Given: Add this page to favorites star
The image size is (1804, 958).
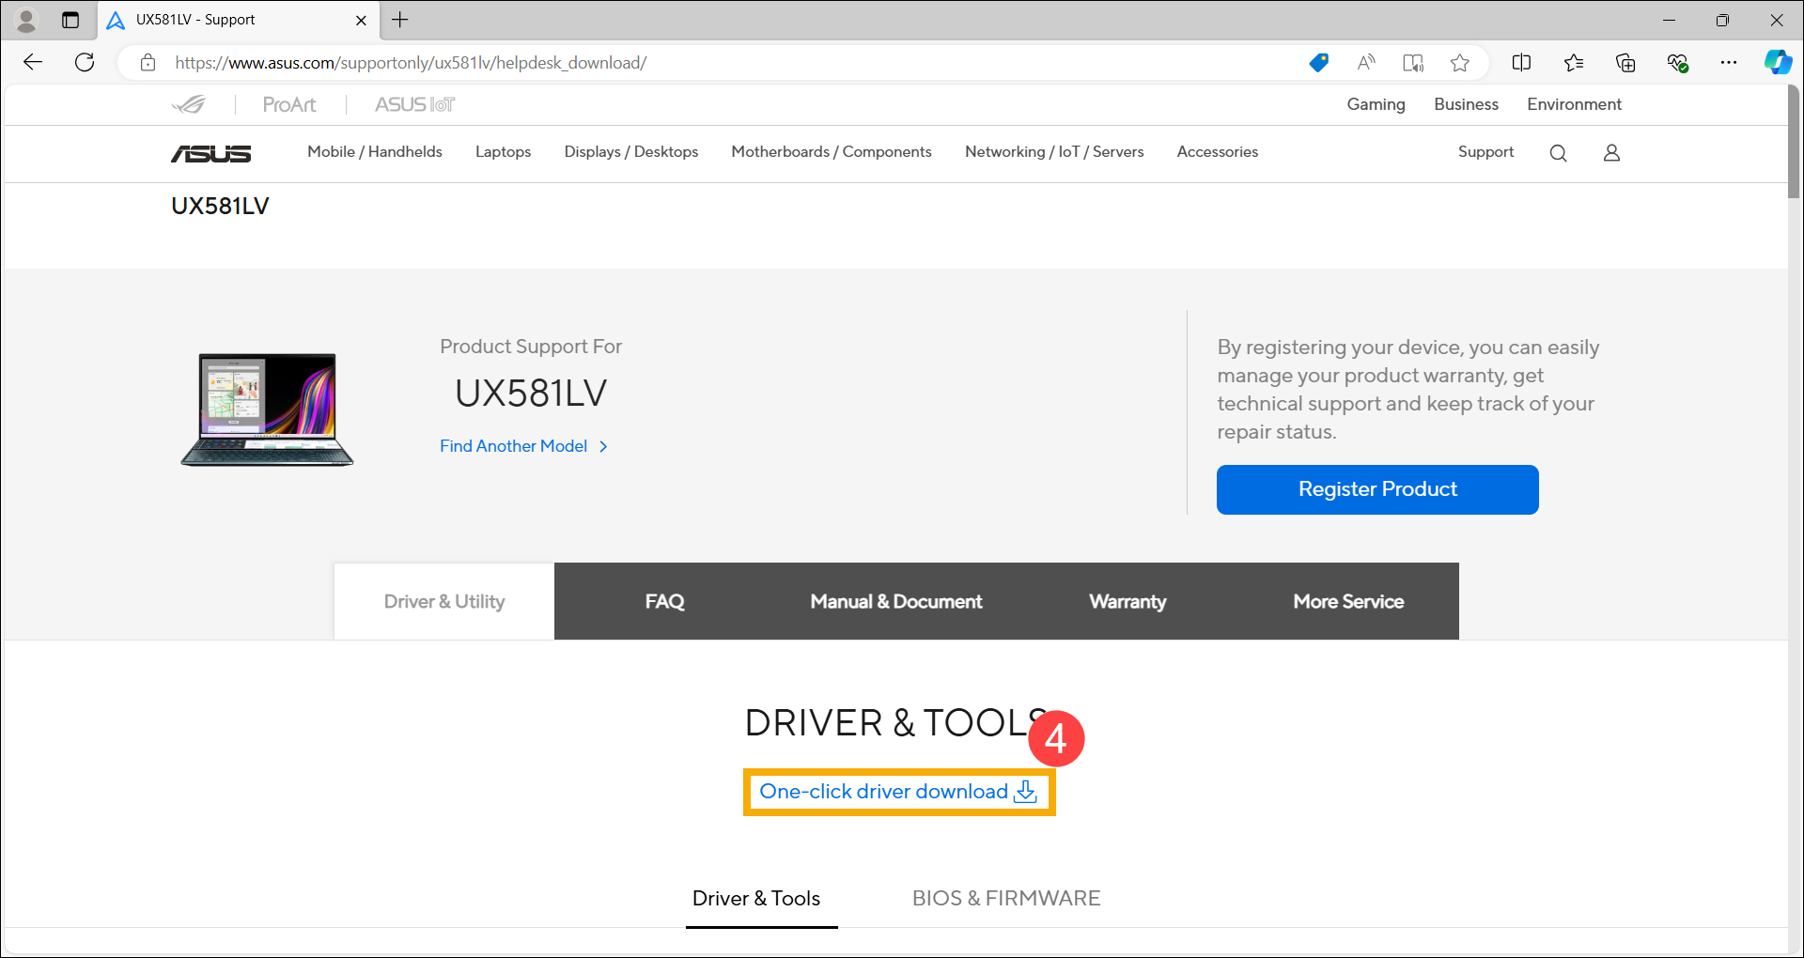Looking at the screenshot, I should coord(1459,63).
